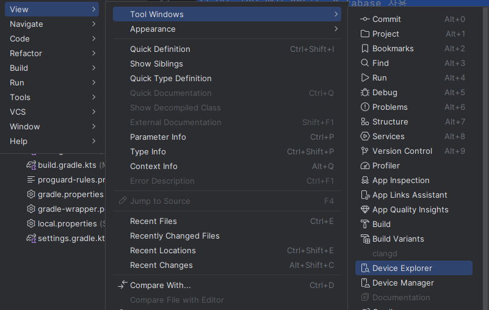Click the Compare With arrows icon
This screenshot has width=489, height=310.
pyautogui.click(x=123, y=284)
